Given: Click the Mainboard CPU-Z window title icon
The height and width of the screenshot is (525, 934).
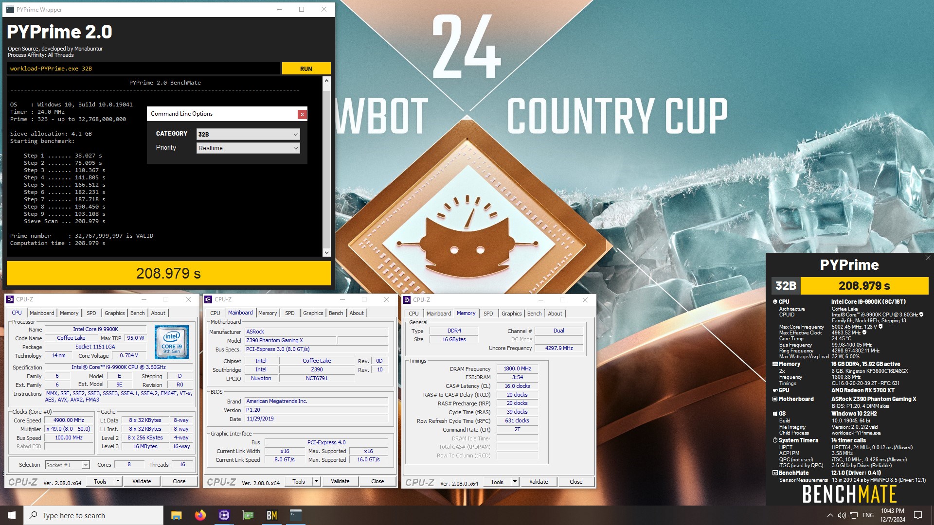Looking at the screenshot, I should [208, 299].
